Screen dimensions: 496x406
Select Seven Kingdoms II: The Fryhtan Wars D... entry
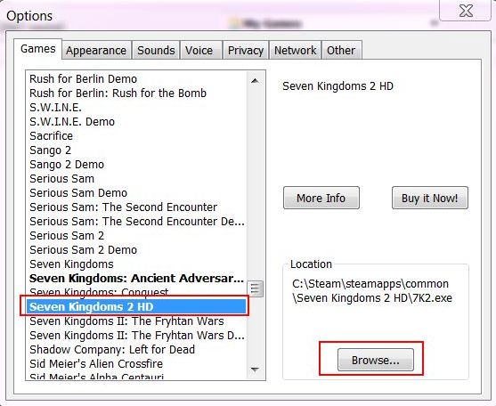coord(136,336)
